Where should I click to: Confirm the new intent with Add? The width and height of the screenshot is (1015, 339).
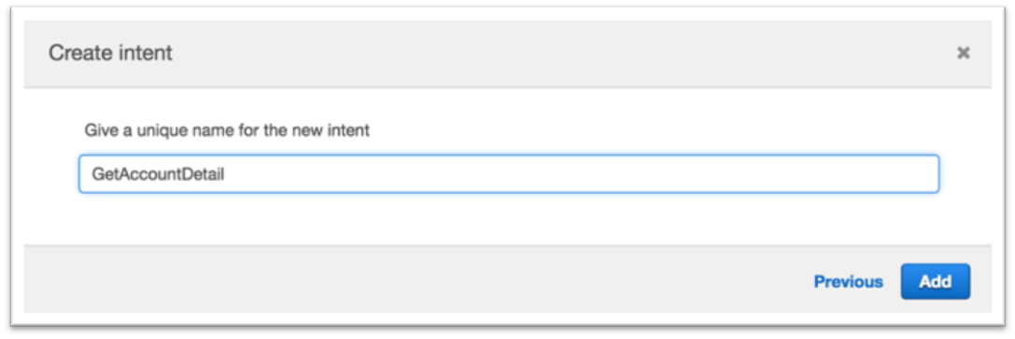point(936,281)
